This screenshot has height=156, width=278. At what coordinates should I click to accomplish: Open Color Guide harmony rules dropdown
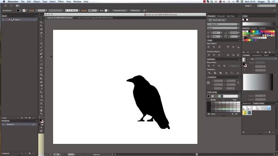click(x=239, y=96)
